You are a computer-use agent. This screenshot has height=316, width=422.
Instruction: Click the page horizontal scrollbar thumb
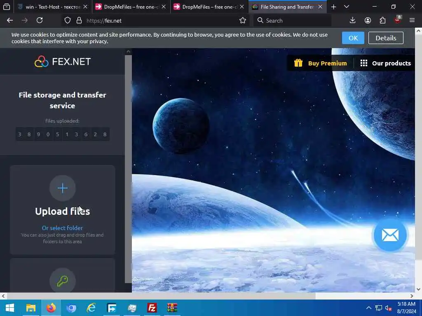(x=161, y=296)
